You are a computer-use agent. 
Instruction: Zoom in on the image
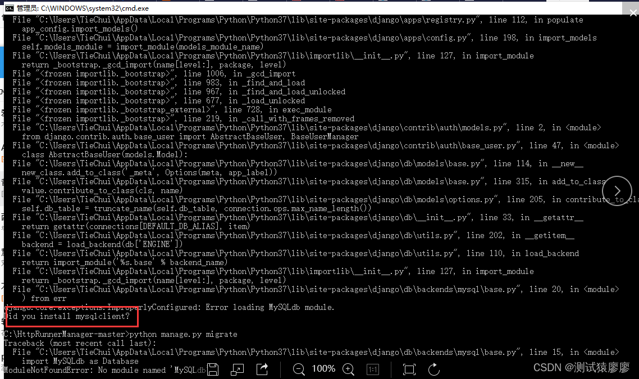[x=349, y=369]
